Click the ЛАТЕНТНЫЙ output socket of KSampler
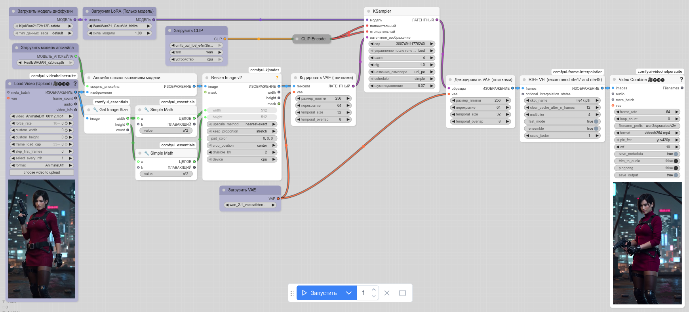Viewport: 689px width, 312px height. pyautogui.click(x=437, y=20)
